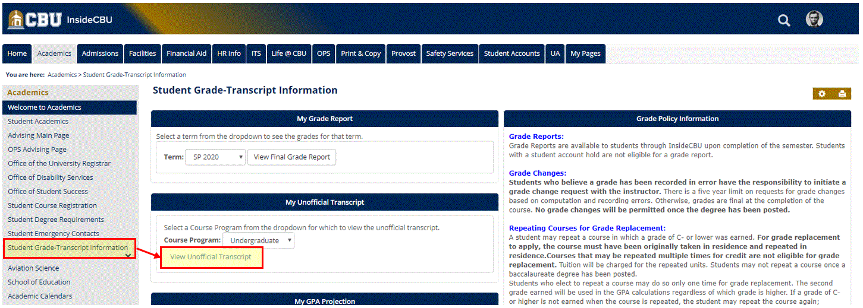Open the Print & Copy tab

coord(361,53)
